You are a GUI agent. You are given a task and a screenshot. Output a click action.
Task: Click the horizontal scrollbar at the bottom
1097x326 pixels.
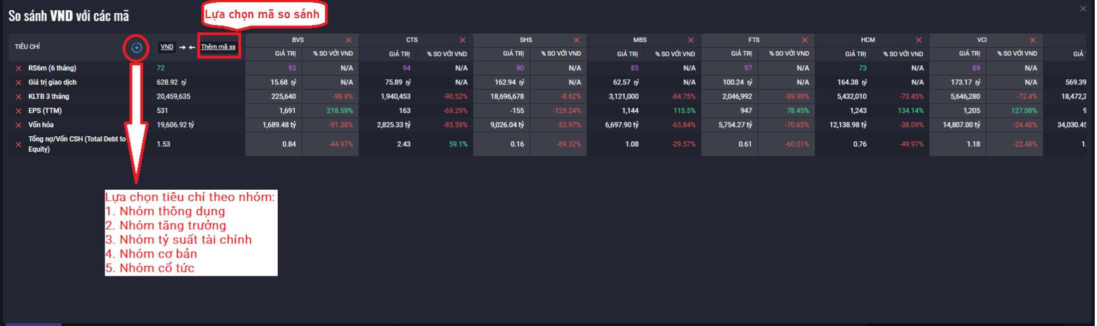pyautogui.click(x=33, y=324)
